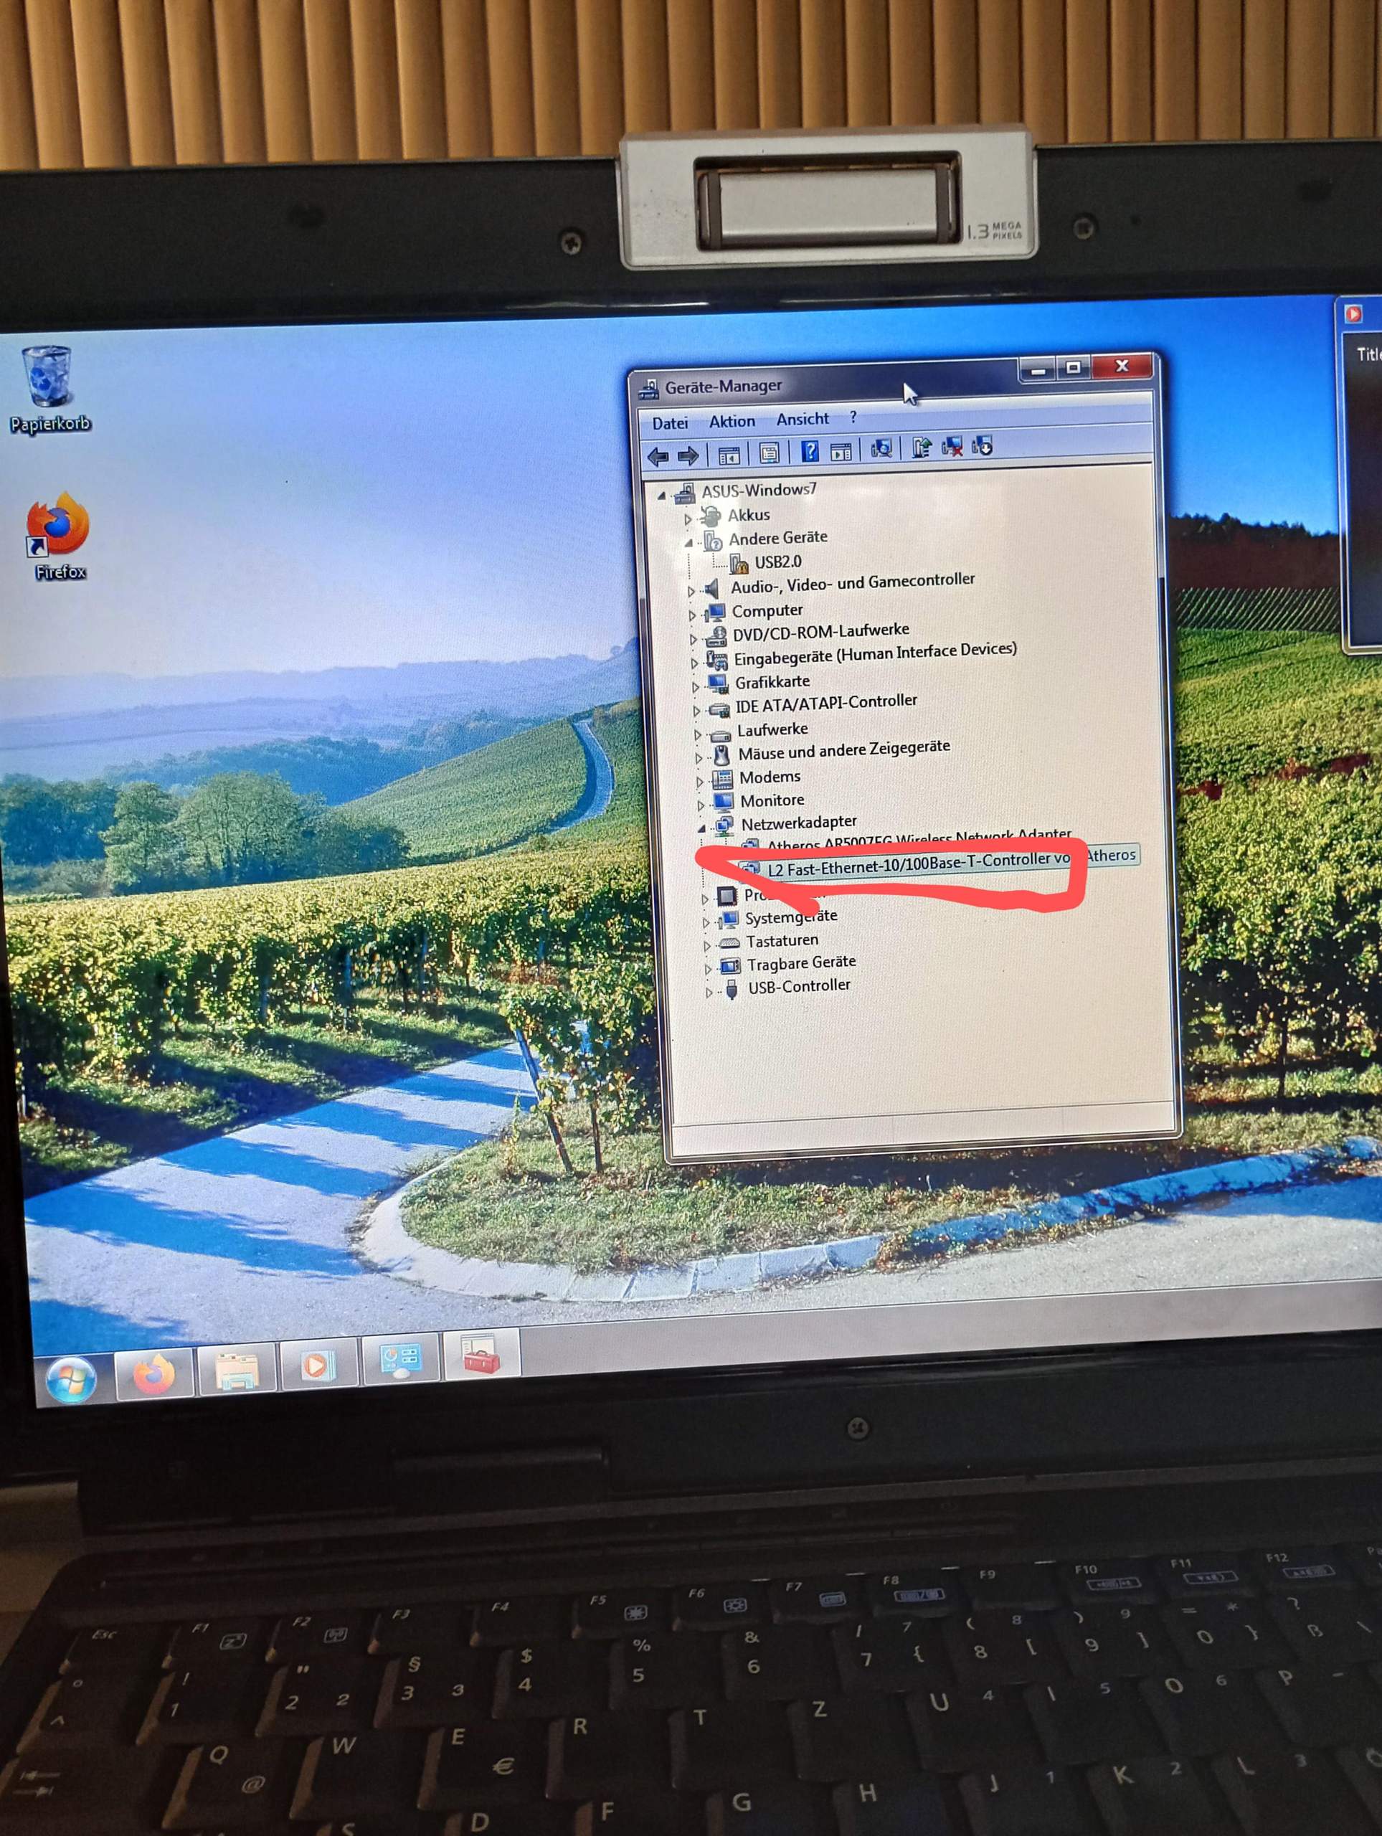This screenshot has height=1836, width=1382.
Task: Click the disable device toolbar icon
Action: coord(982,445)
